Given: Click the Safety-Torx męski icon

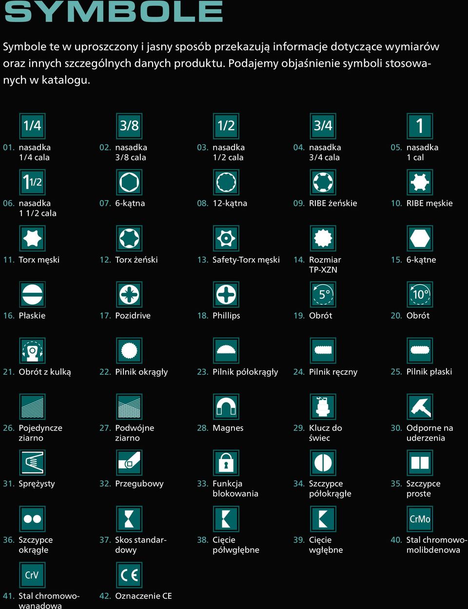Looking at the screenshot, I should [226, 238].
